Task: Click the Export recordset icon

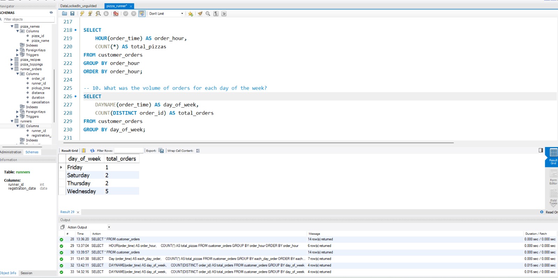Action: pos(161,151)
